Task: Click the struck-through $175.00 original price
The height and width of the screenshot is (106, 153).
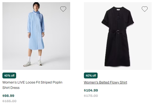Action: coord(91,96)
